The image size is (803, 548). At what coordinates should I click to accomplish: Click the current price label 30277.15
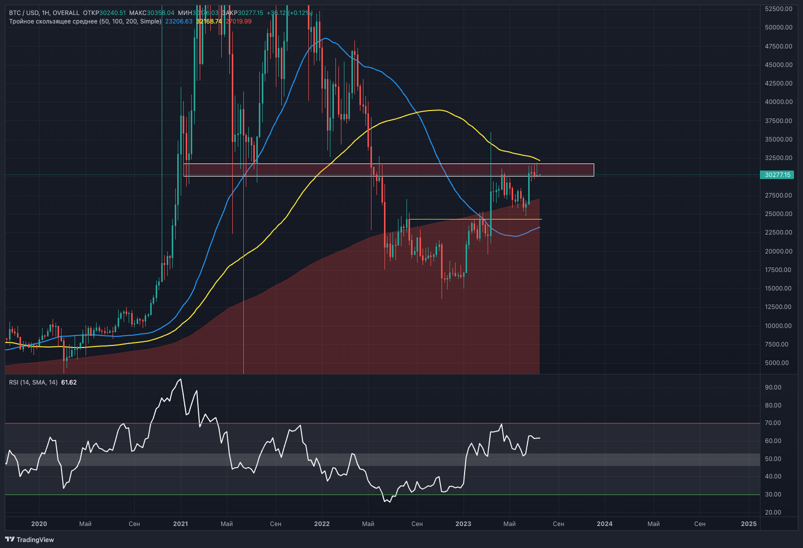coord(777,175)
